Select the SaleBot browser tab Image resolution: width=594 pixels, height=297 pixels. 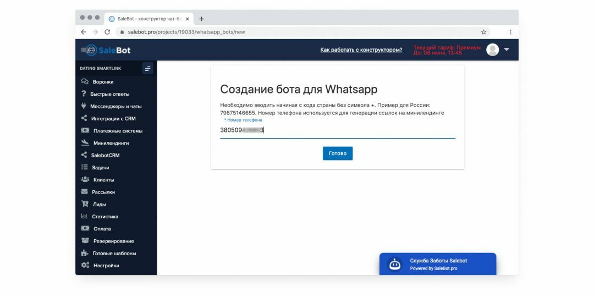click(149, 19)
